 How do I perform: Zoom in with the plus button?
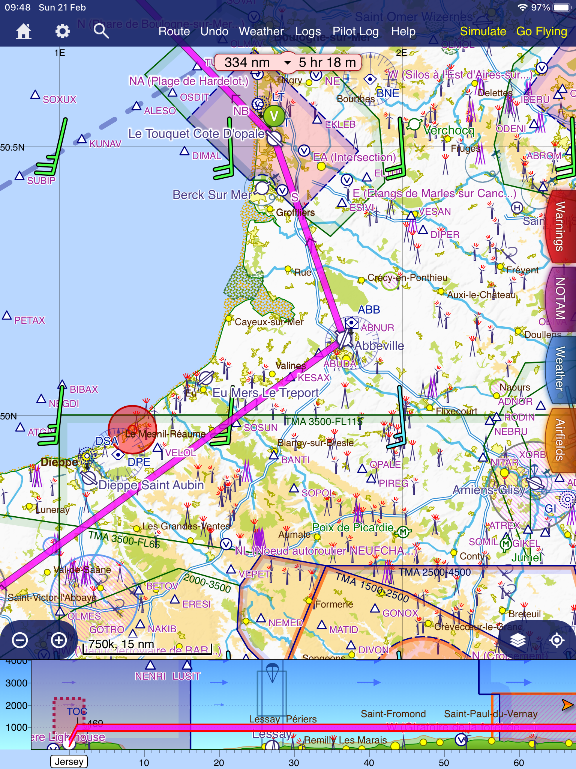click(x=59, y=640)
